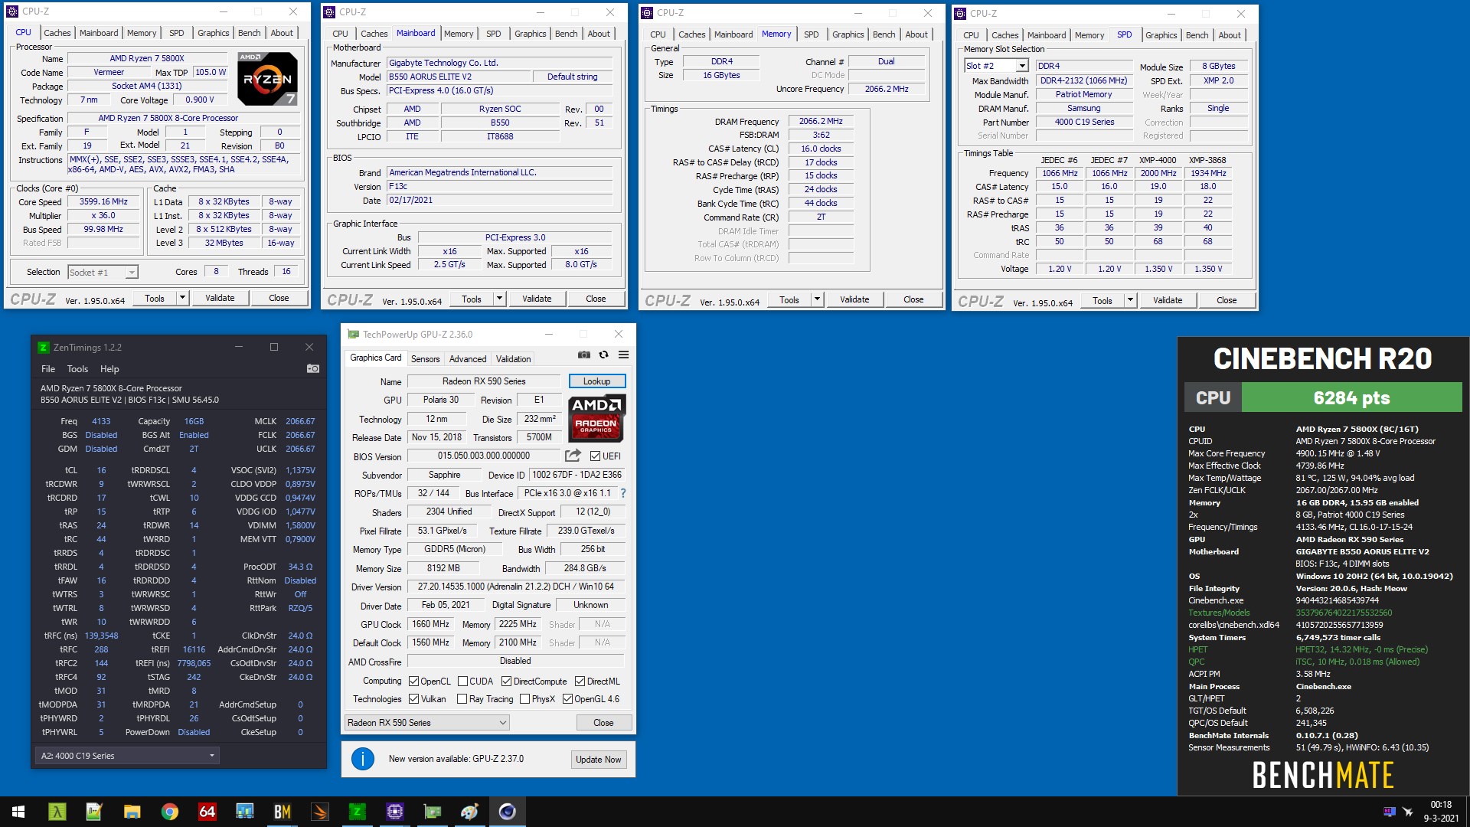Switch to CPU-Z via purple taskbar icon
The height and width of the screenshot is (827, 1470).
[x=394, y=812]
